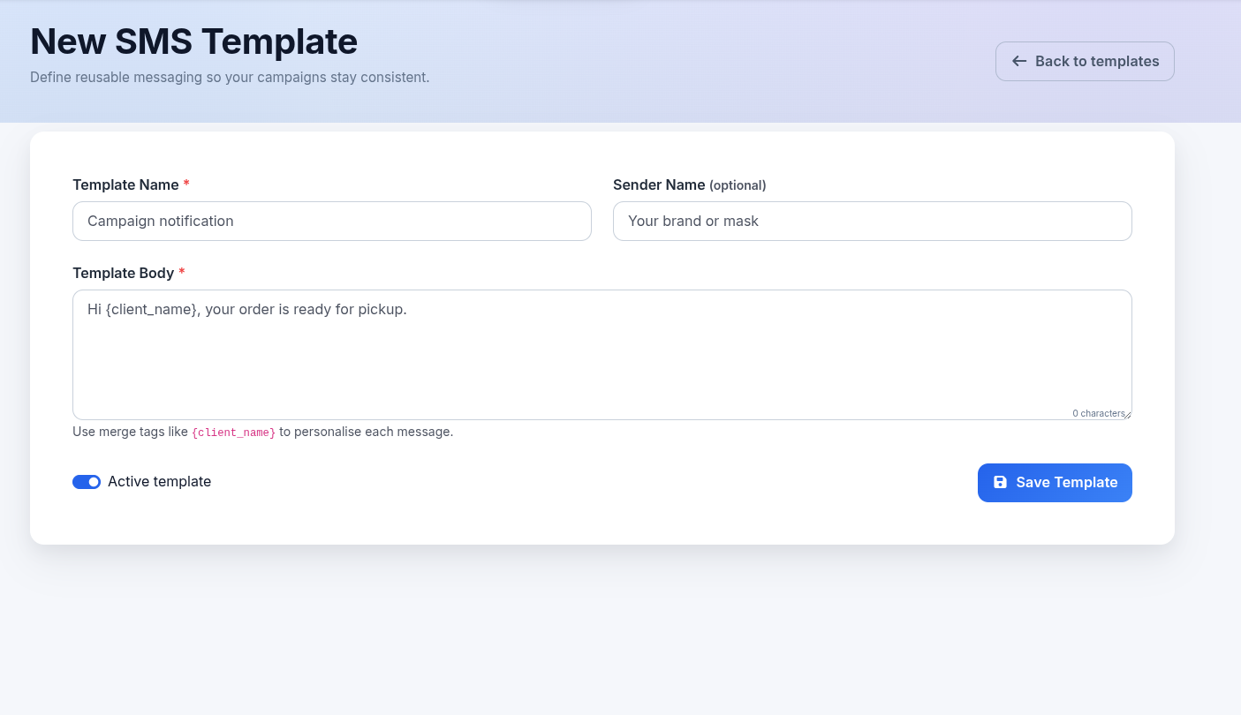Click the red asterisk next to Template Name
The width and height of the screenshot is (1241, 715).
click(186, 184)
